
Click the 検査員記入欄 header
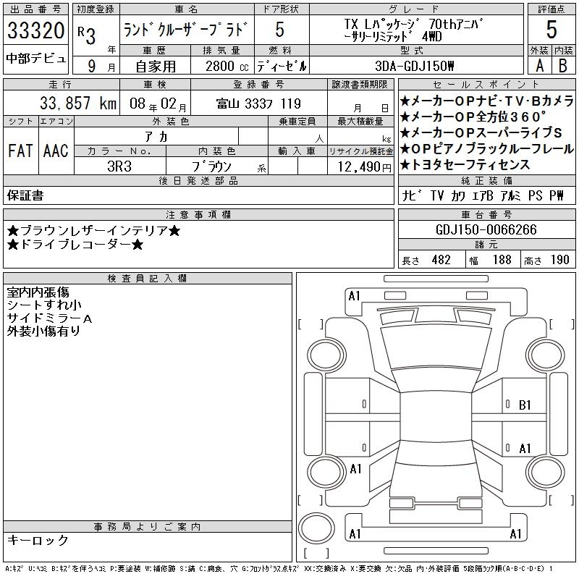coord(147,279)
